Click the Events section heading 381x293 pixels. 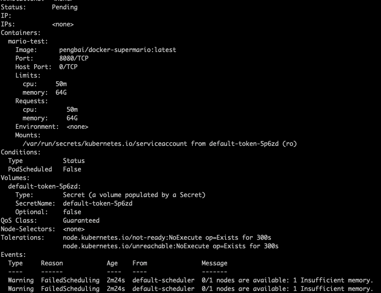[x=13, y=254]
